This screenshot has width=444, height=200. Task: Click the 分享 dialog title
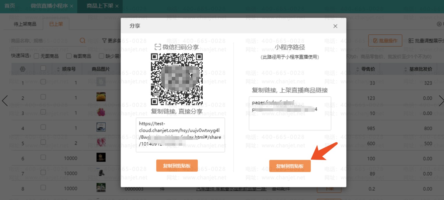pyautogui.click(x=135, y=26)
